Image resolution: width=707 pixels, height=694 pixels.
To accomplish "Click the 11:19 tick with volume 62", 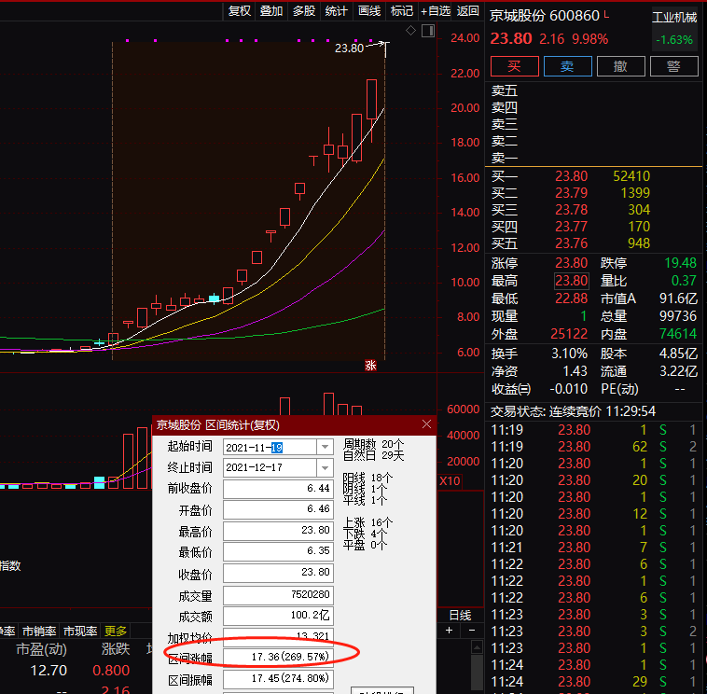I will 593,447.
